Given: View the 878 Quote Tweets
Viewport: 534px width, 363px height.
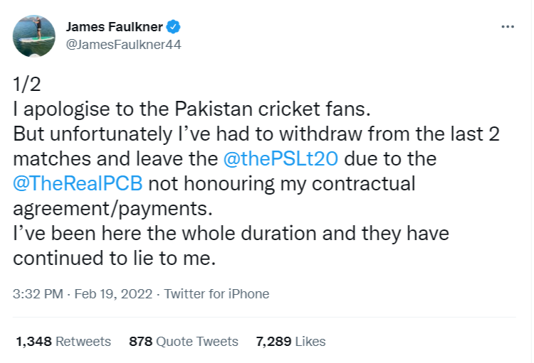Looking at the screenshot, I should coord(183,342).
